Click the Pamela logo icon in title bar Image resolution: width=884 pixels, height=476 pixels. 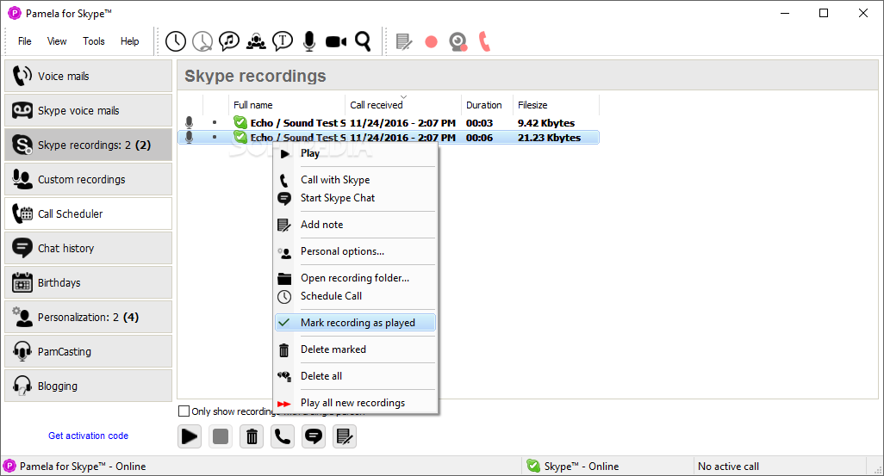click(x=14, y=13)
